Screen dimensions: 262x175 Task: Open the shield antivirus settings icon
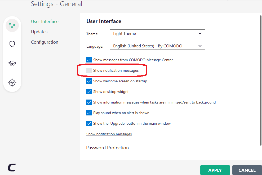12,44
